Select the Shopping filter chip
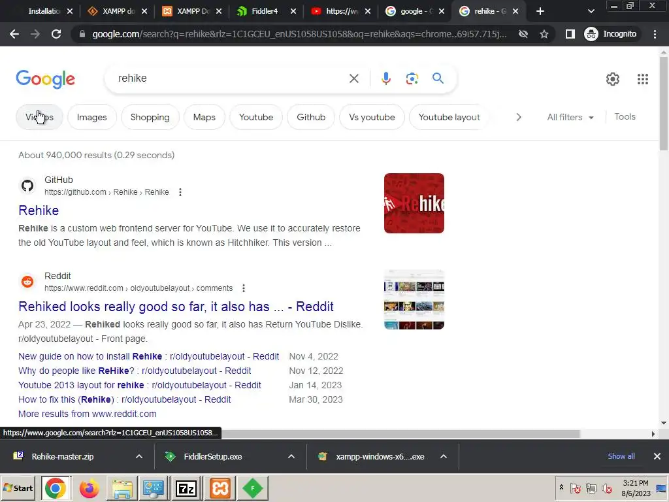The width and height of the screenshot is (669, 502). [x=150, y=118]
